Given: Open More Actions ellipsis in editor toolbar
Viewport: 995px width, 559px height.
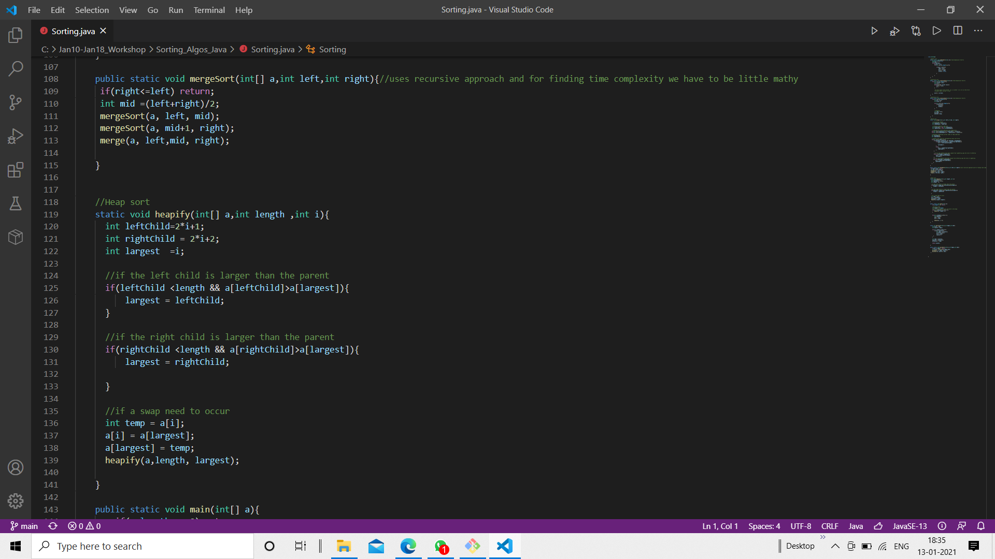Looking at the screenshot, I should (978, 31).
